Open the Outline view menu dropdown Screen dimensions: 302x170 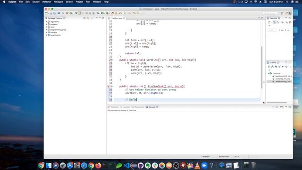coord(269,70)
